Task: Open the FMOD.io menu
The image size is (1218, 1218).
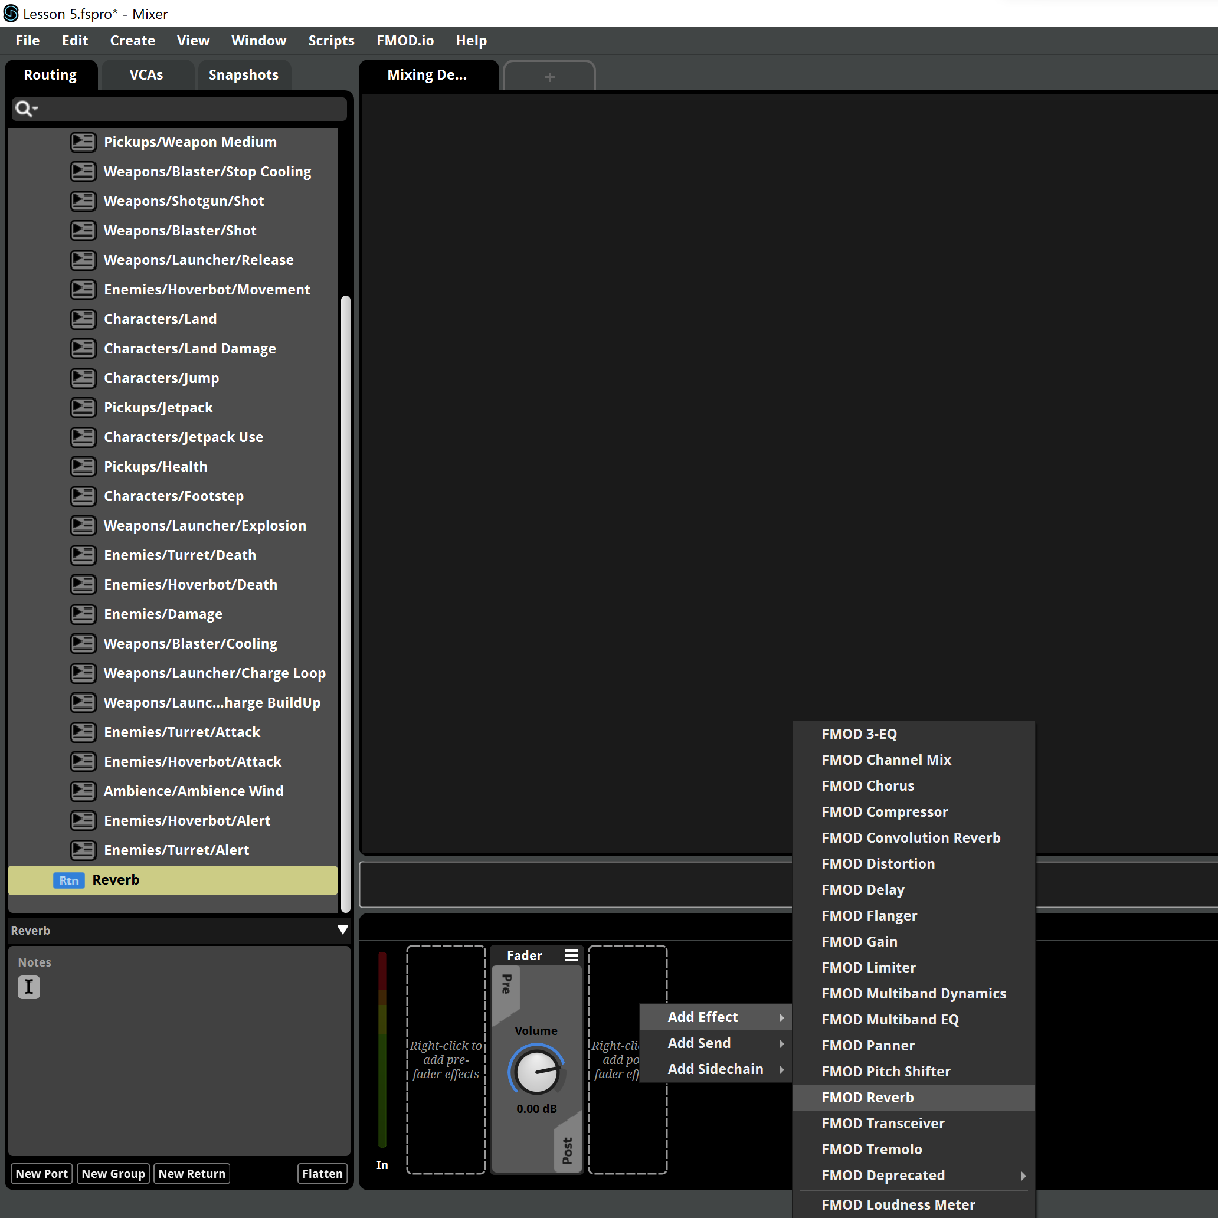Action: coord(405,40)
